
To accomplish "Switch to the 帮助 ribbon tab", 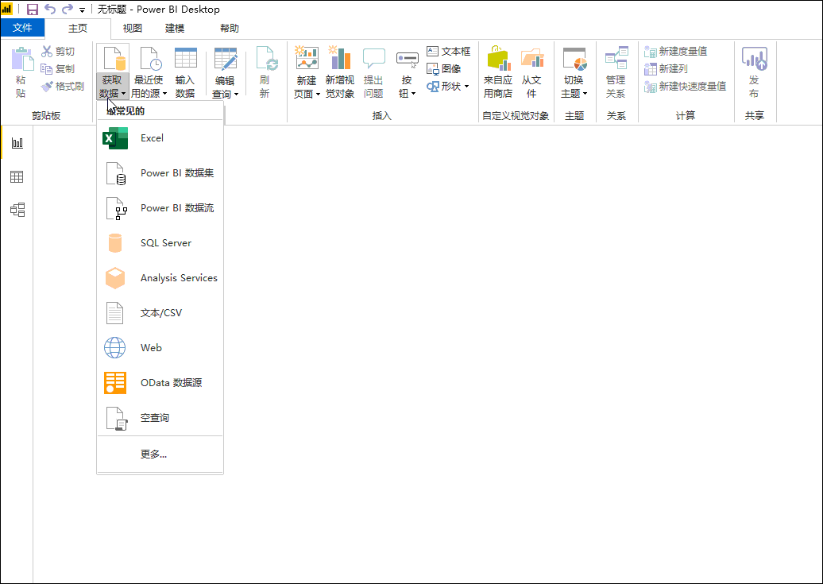I will [x=230, y=29].
